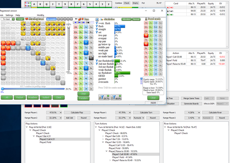Screen dimensions: 230x163
Task: Click the large round filter icon beside Statistics
Action: pos(97,19)
